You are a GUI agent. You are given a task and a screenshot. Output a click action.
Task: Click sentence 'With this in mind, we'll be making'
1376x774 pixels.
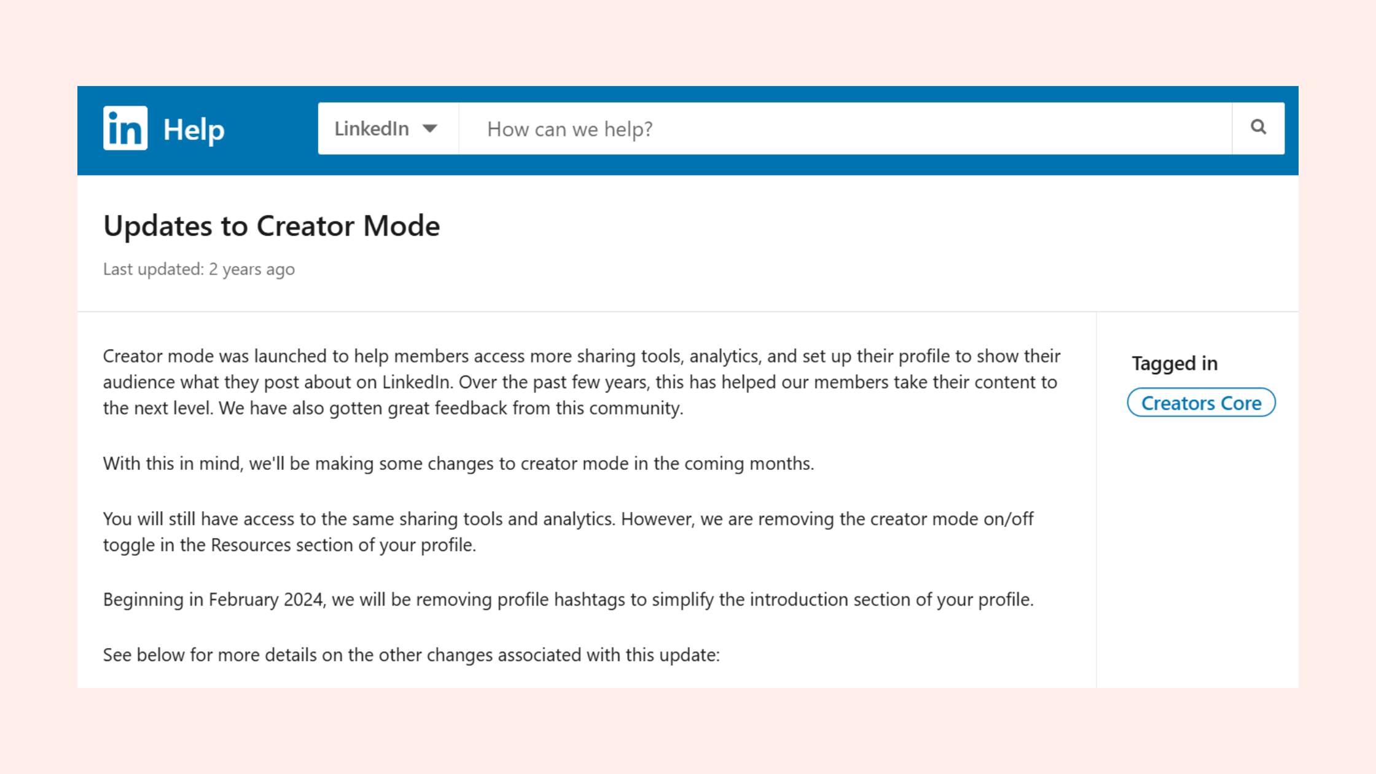tap(458, 463)
